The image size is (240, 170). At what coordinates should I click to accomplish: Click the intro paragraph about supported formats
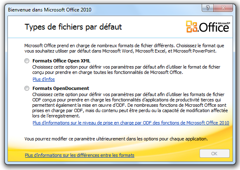pos(124,48)
